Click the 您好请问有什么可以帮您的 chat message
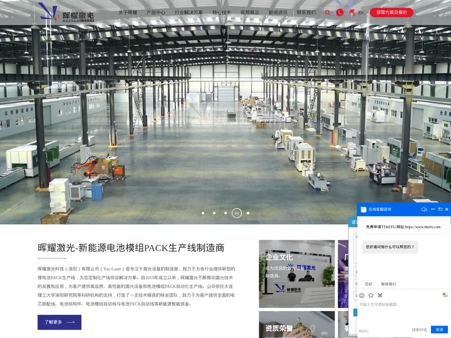This screenshot has height=338, width=451. 390,247
